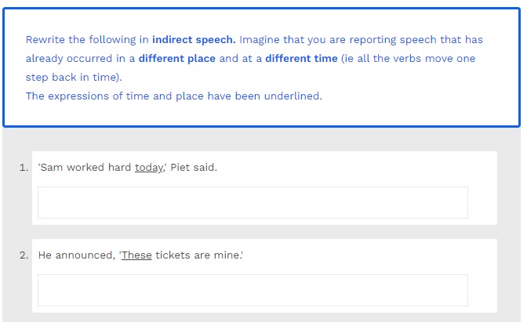Click the bold 'different place' phrase
The width and height of the screenshot is (527, 322).
point(176,59)
